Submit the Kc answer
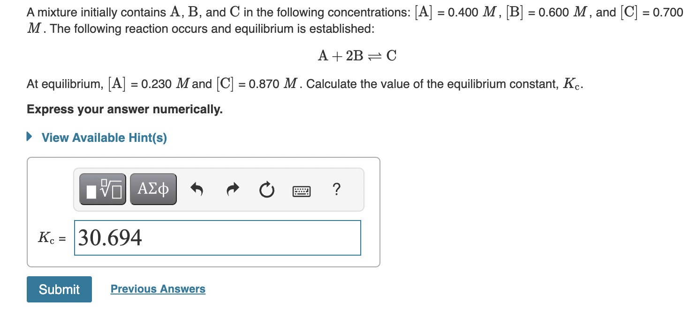The height and width of the screenshot is (309, 698). click(x=59, y=289)
